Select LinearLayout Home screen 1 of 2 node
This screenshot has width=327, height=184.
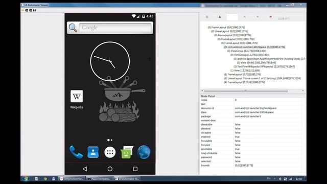coord(262,78)
